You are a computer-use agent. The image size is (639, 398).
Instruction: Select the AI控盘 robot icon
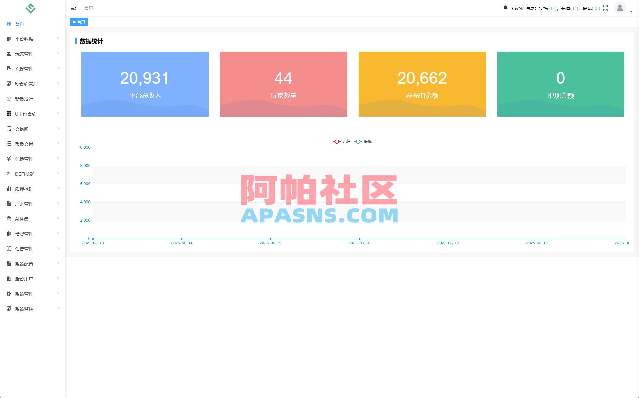tap(8, 219)
